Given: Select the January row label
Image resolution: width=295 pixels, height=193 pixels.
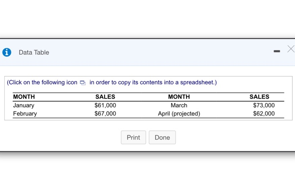Looking at the screenshot, I should click(x=24, y=105).
